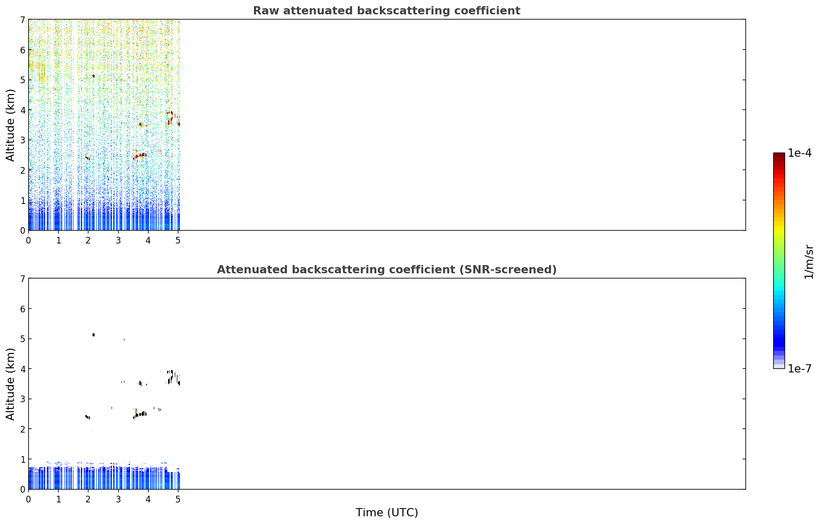820x524 pixels.
Task: Click the 'Attenuated backscattering coefficient (SNR-screened)' title
Action: (387, 270)
